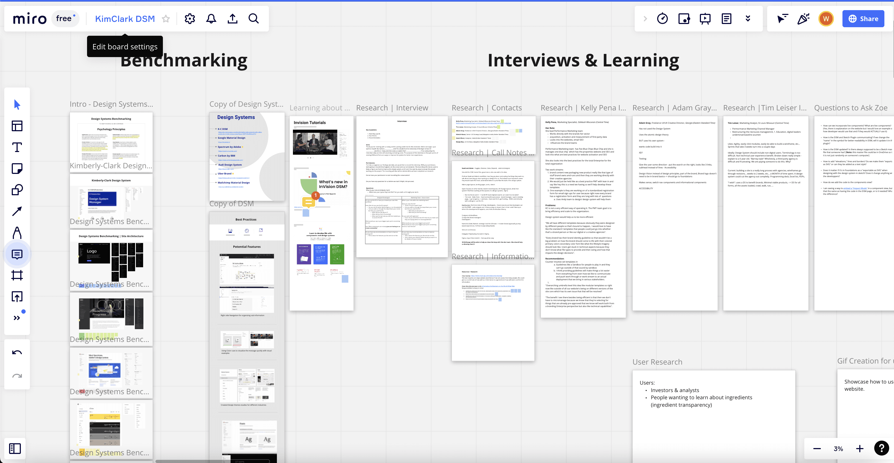Click the blue Share button

pos(863,19)
